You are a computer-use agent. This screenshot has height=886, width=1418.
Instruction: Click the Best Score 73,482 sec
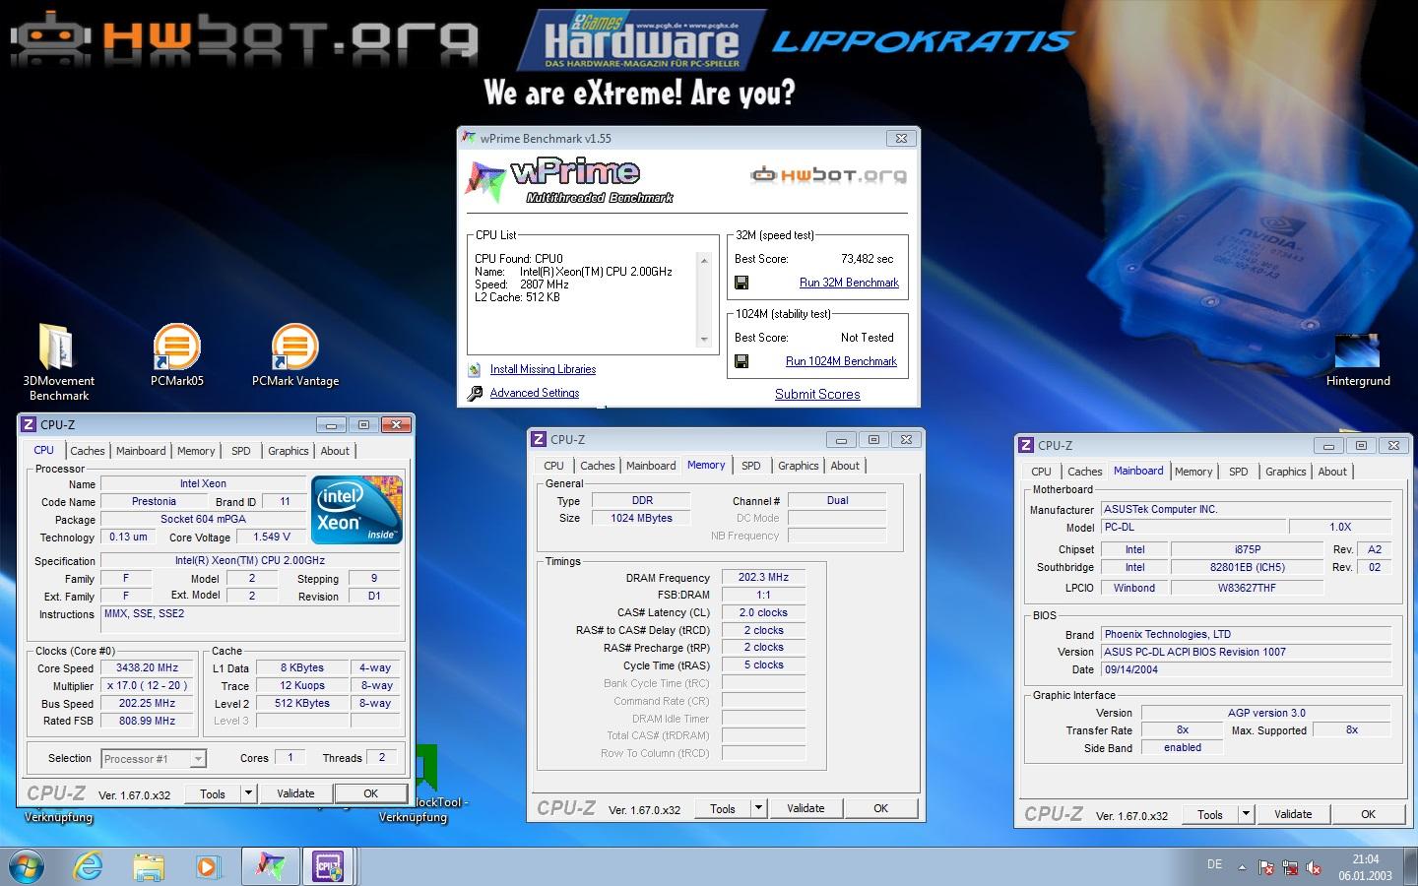[x=867, y=259]
